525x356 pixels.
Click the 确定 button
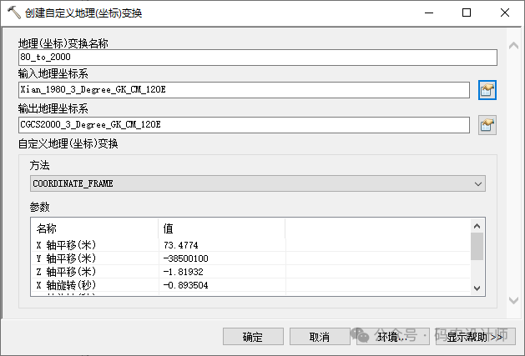coord(253,337)
